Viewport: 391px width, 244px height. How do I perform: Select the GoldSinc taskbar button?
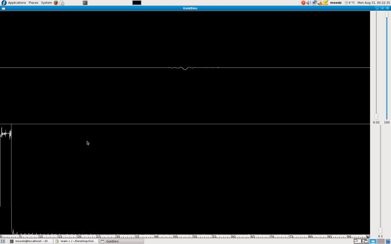[121, 241]
